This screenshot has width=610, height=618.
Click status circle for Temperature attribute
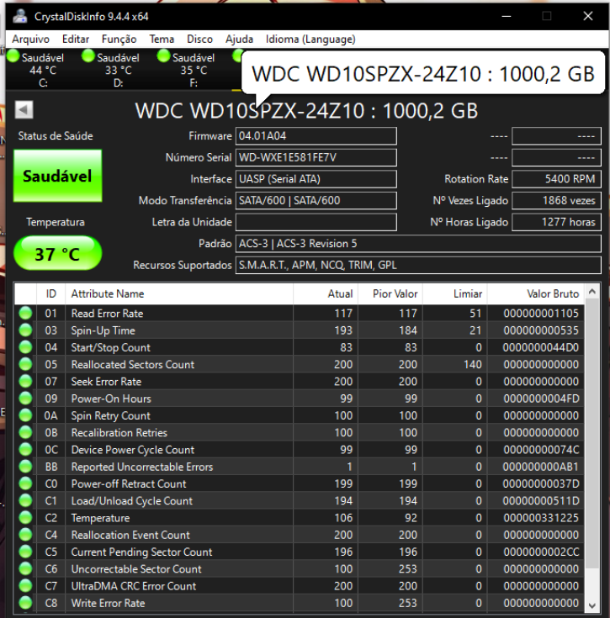click(26, 518)
